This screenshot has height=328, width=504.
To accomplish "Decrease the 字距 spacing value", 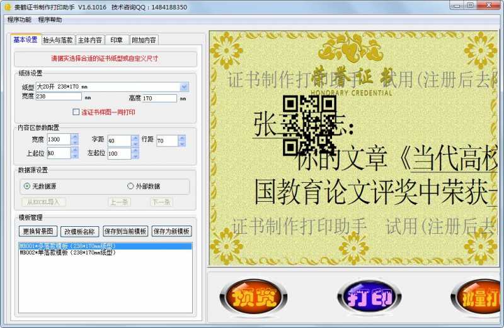I will (x=135, y=144).
